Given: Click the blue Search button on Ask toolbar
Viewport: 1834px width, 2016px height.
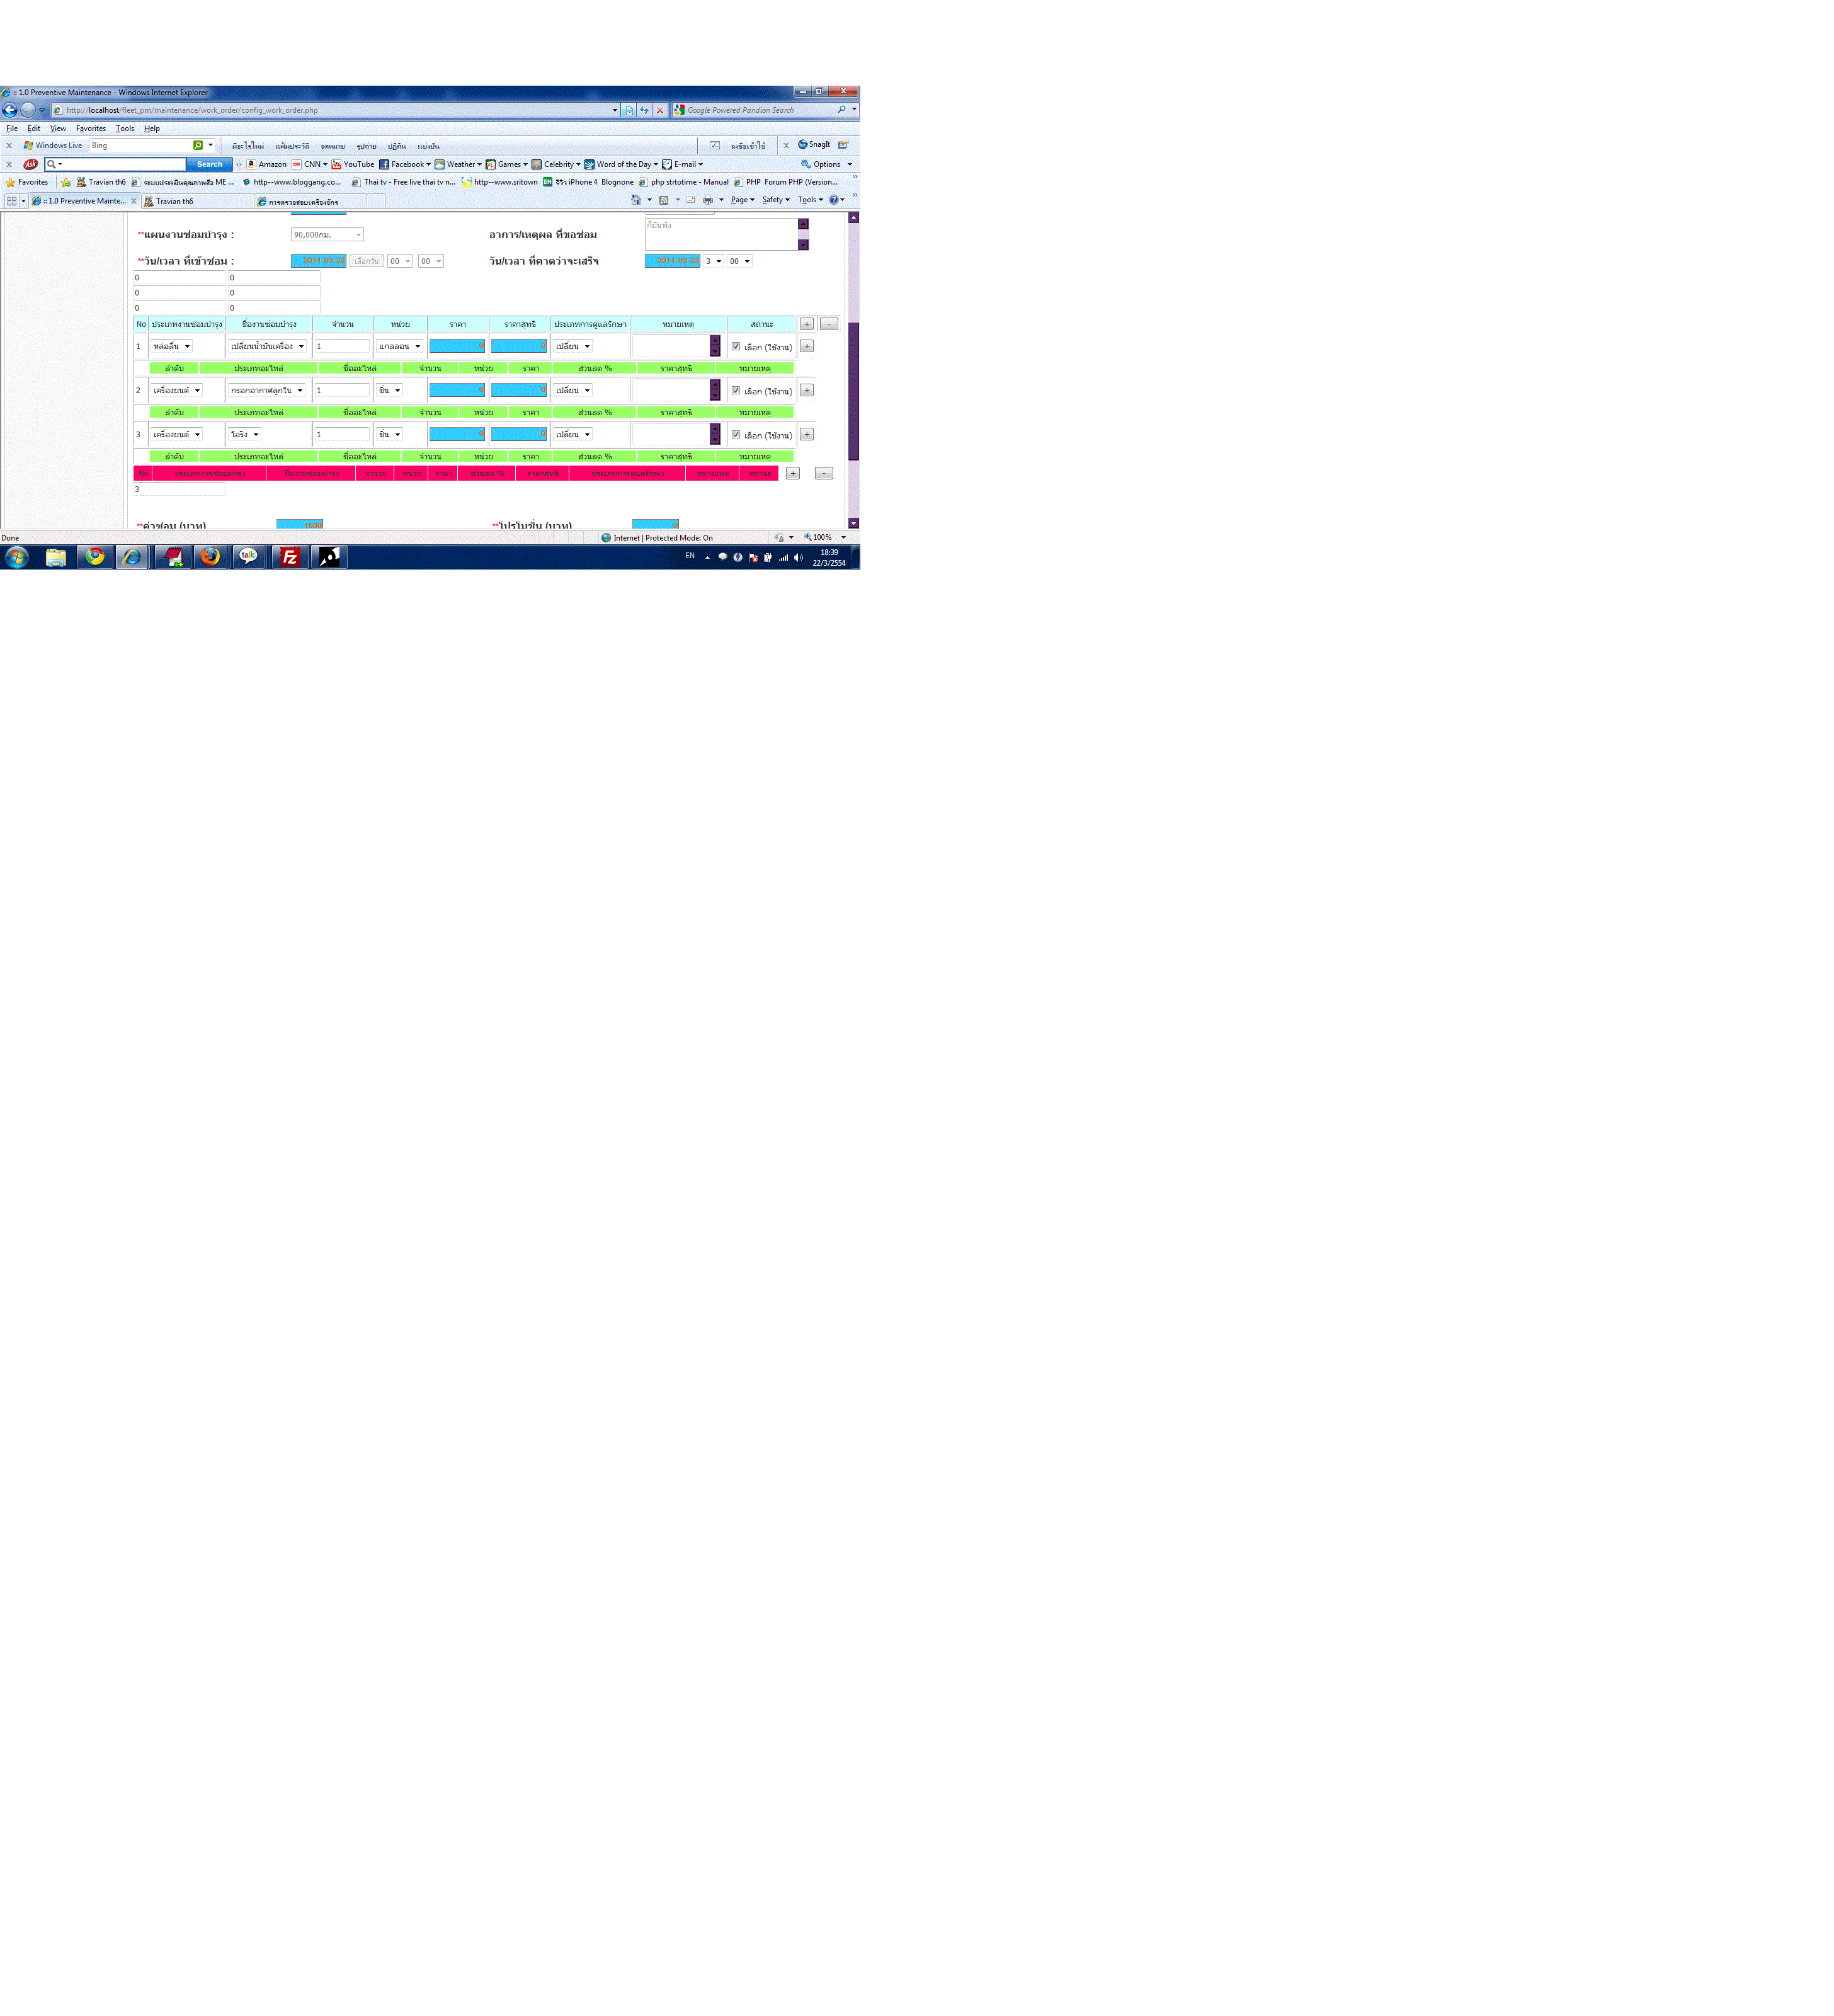Looking at the screenshot, I should pos(210,164).
